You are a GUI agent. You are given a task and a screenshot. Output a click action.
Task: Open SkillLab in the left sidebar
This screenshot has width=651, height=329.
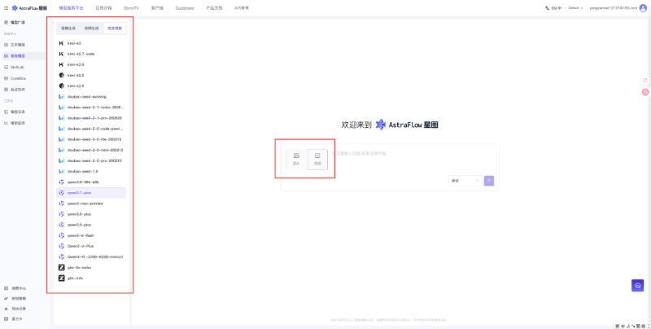[x=15, y=67]
